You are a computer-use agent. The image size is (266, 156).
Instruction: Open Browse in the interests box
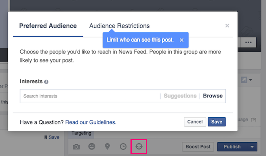[213, 96]
